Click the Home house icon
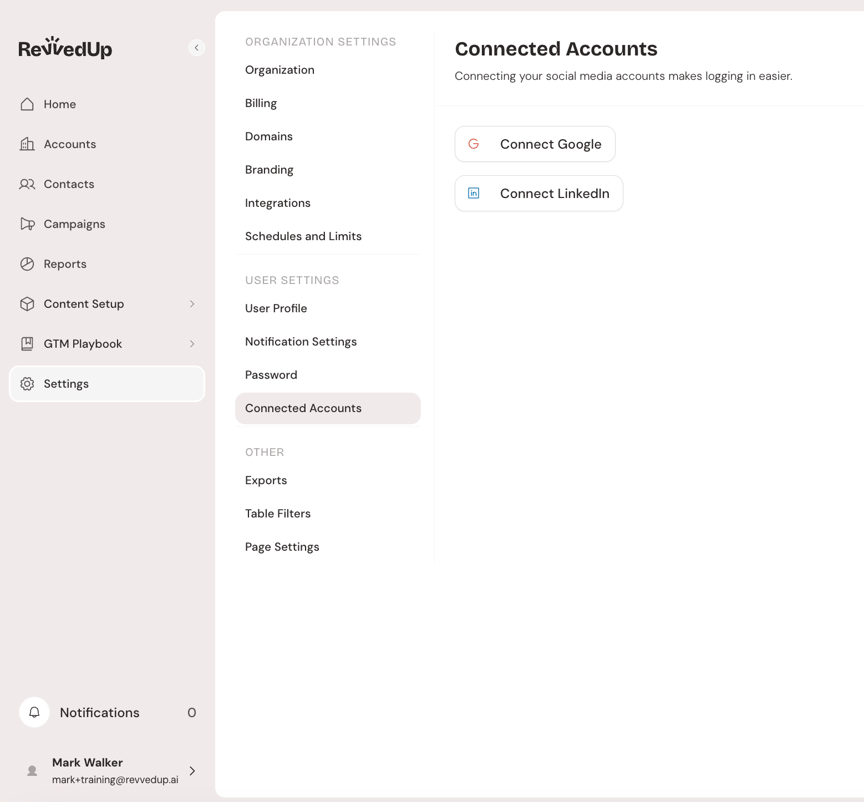This screenshot has height=802, width=864. [27, 104]
